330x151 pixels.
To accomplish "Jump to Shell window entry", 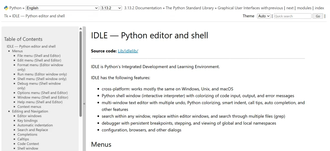I will click(28, 148).
